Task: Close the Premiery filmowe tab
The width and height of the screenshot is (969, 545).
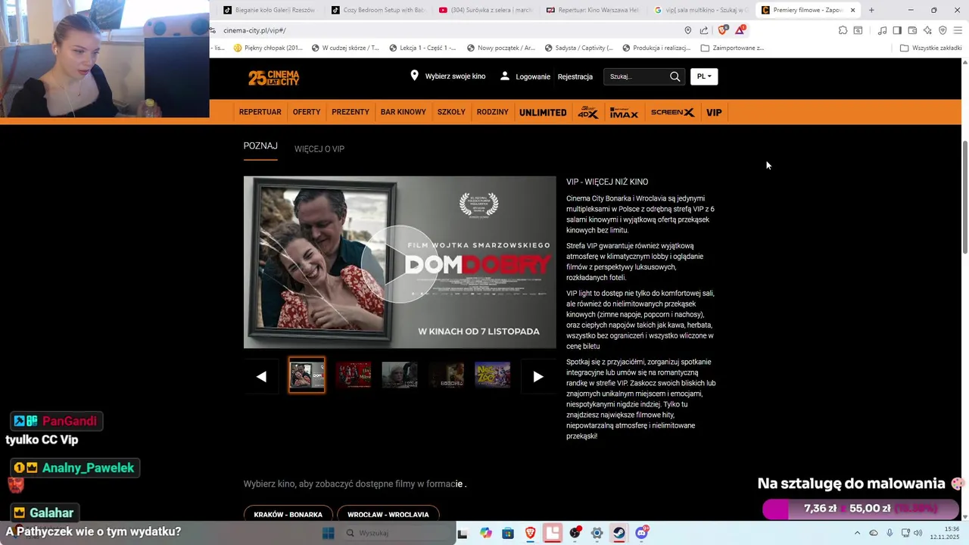Action: coord(853,10)
